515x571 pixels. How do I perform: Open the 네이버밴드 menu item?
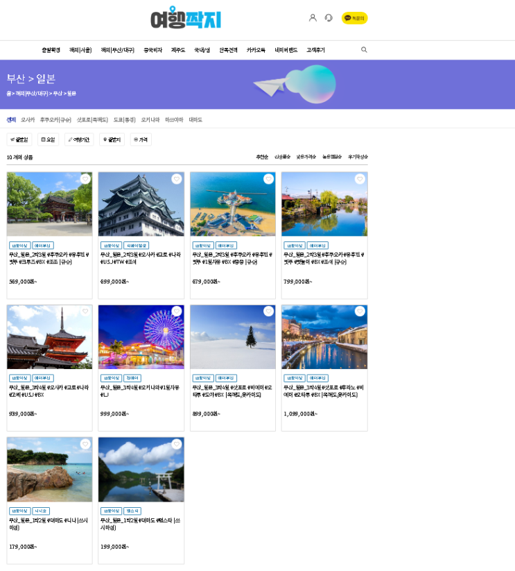[x=286, y=50]
